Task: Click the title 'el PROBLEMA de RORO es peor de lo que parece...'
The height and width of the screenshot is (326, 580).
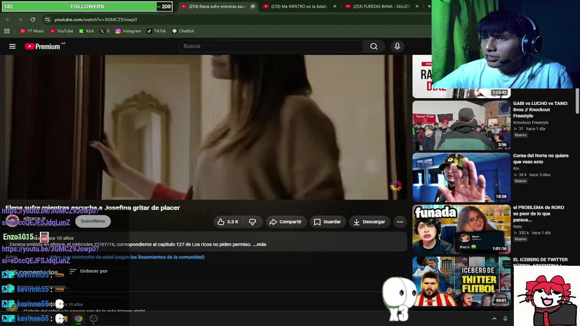Action: (539, 214)
